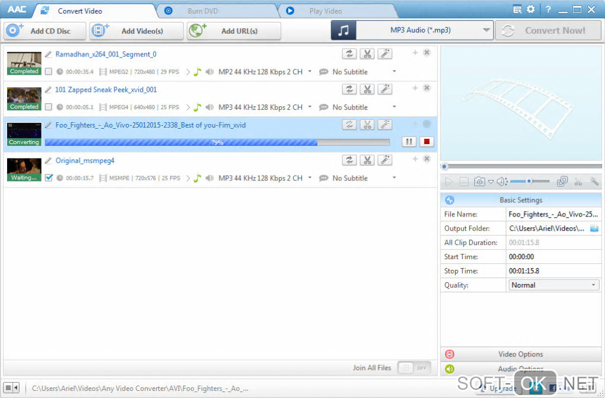
Task: Toggle Join All Files switch
Action: point(414,368)
